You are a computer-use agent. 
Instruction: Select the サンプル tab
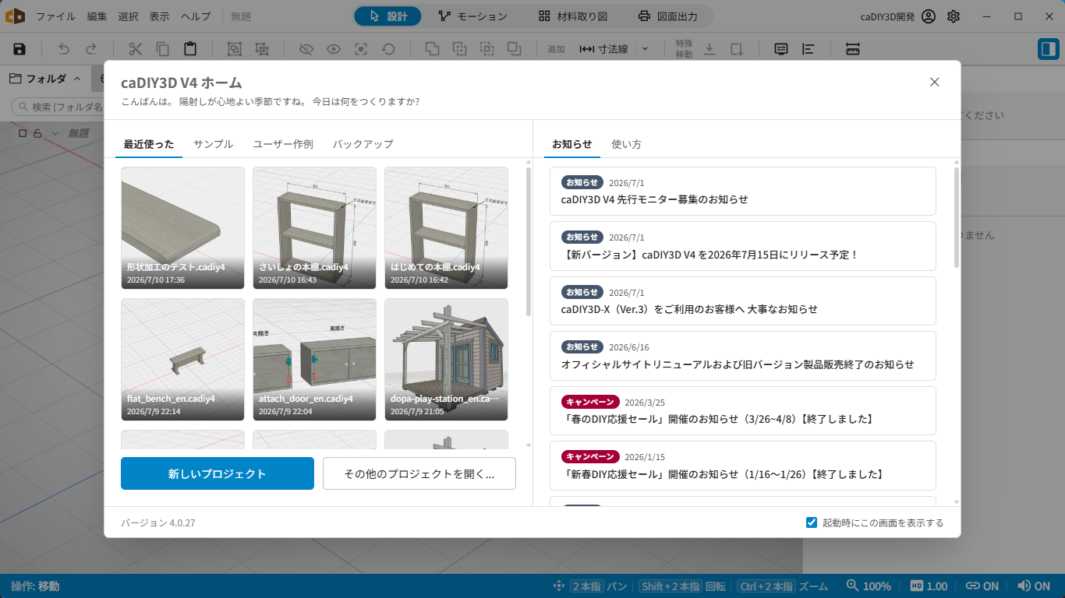213,144
